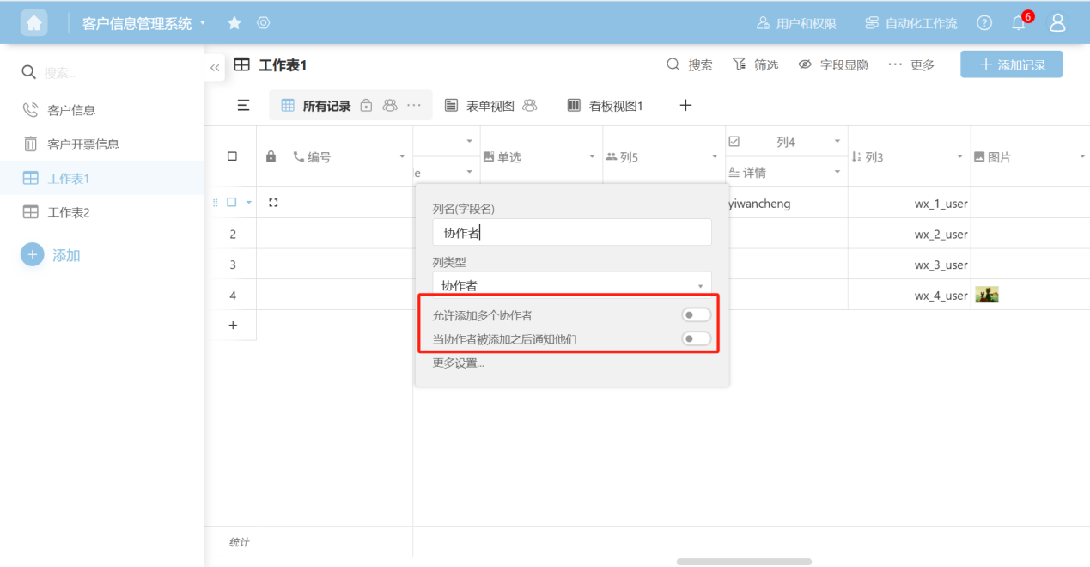Star this app as favorite
This screenshot has width=1090, height=567.
pos(234,23)
